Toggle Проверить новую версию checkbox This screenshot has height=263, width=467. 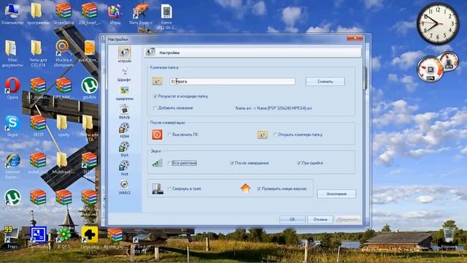coord(258,188)
